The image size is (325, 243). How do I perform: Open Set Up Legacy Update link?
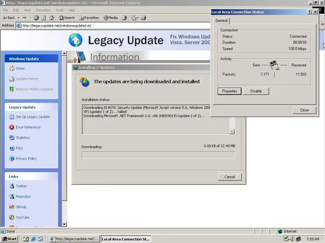click(x=33, y=117)
